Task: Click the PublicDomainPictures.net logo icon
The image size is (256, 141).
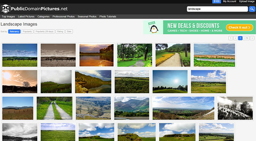Action: (5, 9)
